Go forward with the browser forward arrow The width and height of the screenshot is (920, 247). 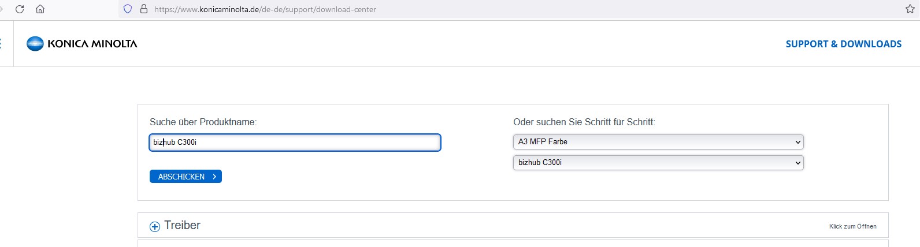[x=2, y=9]
